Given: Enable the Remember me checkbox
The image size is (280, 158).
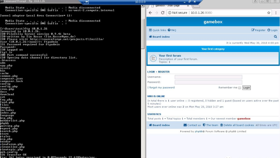Looking at the screenshot, I should (239, 88).
